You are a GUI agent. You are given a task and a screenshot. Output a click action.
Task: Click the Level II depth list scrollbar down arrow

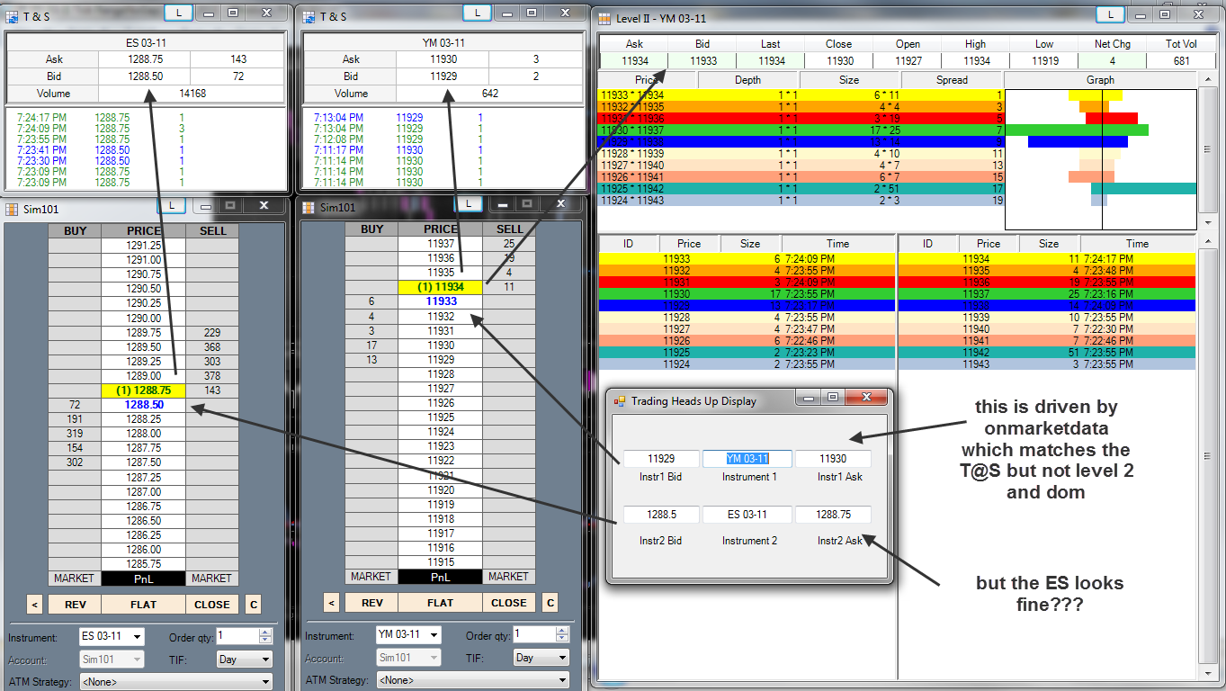click(1206, 222)
